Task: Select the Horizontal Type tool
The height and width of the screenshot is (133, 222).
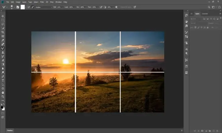Action: (3, 80)
